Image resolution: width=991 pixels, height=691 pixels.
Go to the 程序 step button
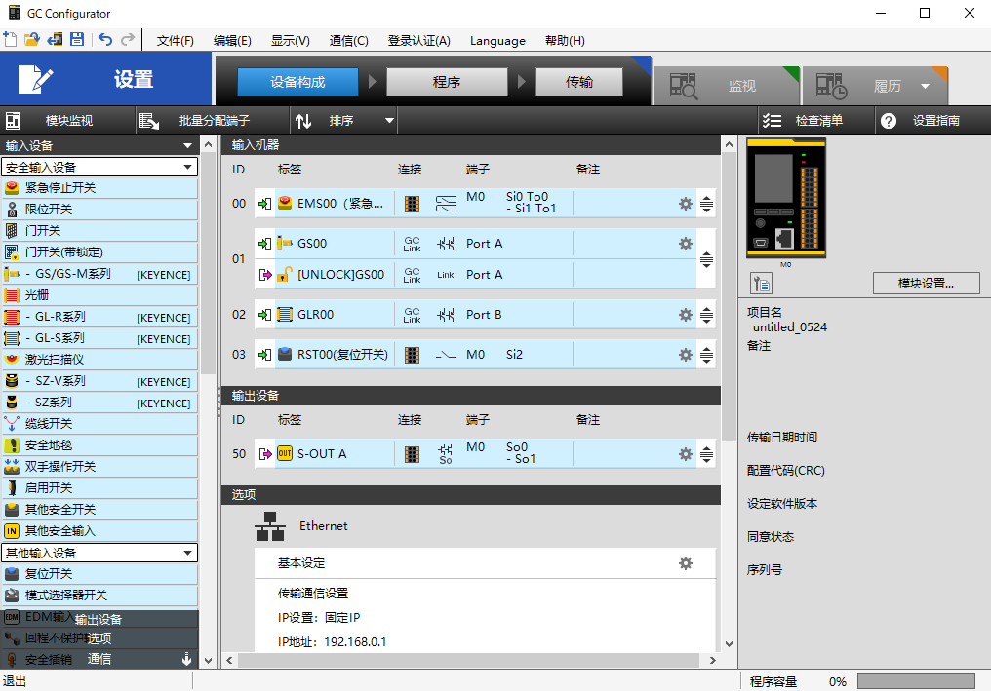pos(447,82)
